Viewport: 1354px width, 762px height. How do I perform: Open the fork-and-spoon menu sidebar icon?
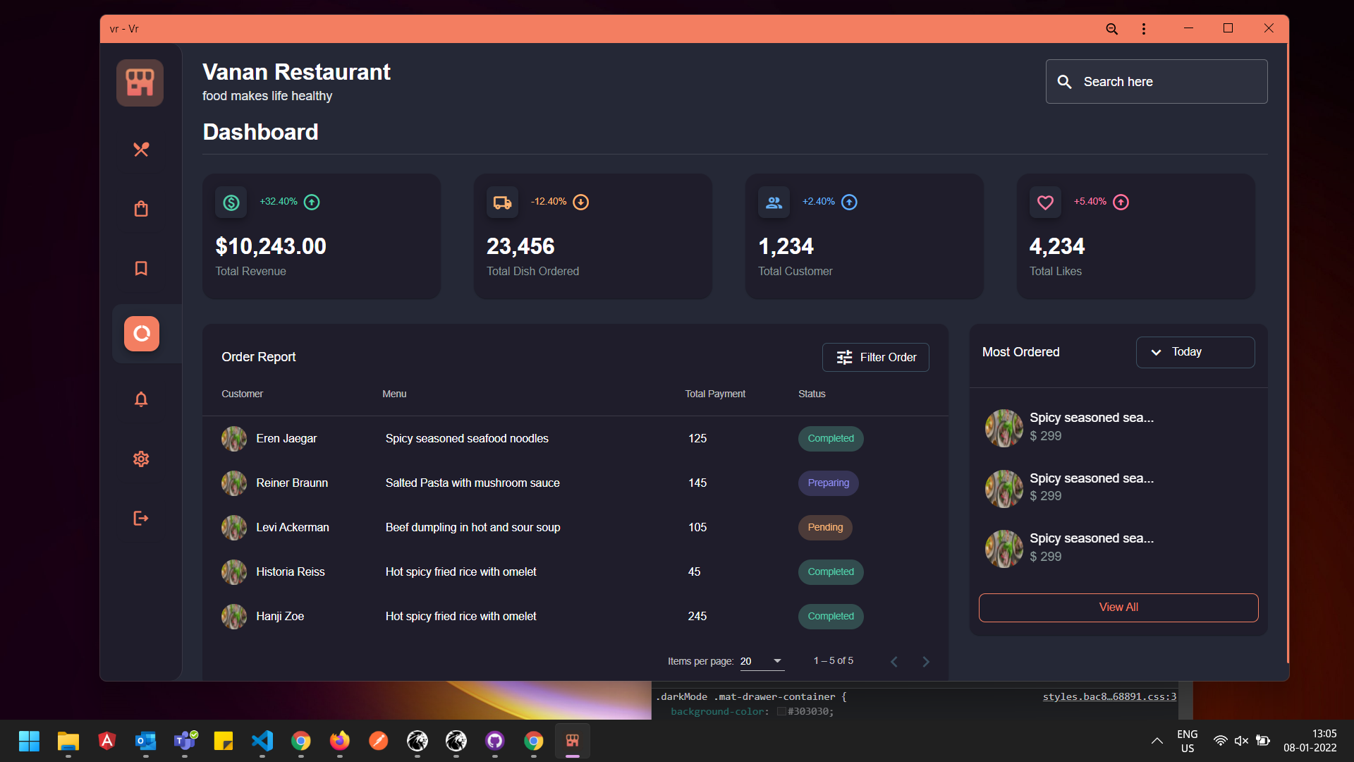click(141, 150)
